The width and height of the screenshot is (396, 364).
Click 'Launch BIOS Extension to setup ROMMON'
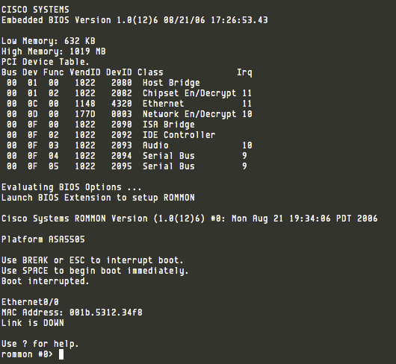pyautogui.click(x=98, y=198)
